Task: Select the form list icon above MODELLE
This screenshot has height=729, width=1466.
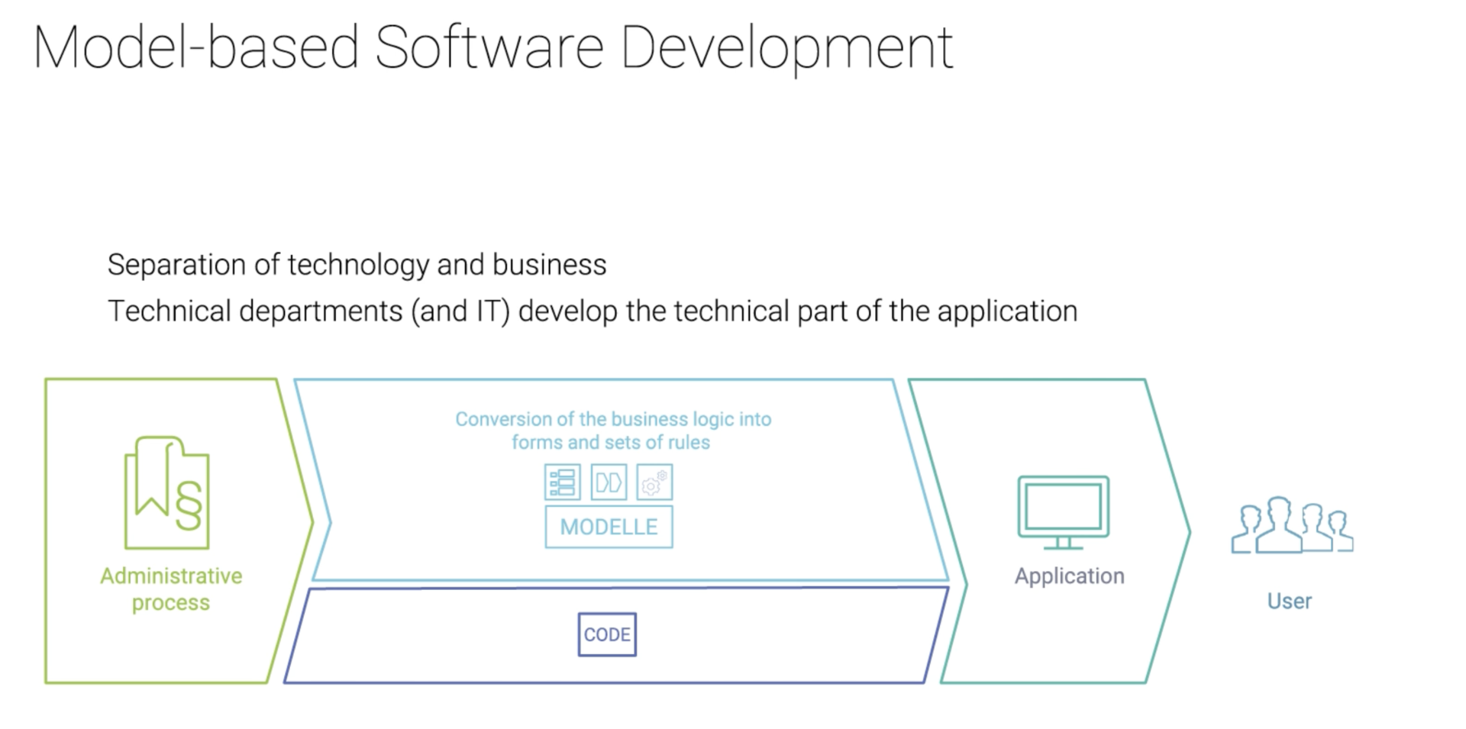Action: 562,482
